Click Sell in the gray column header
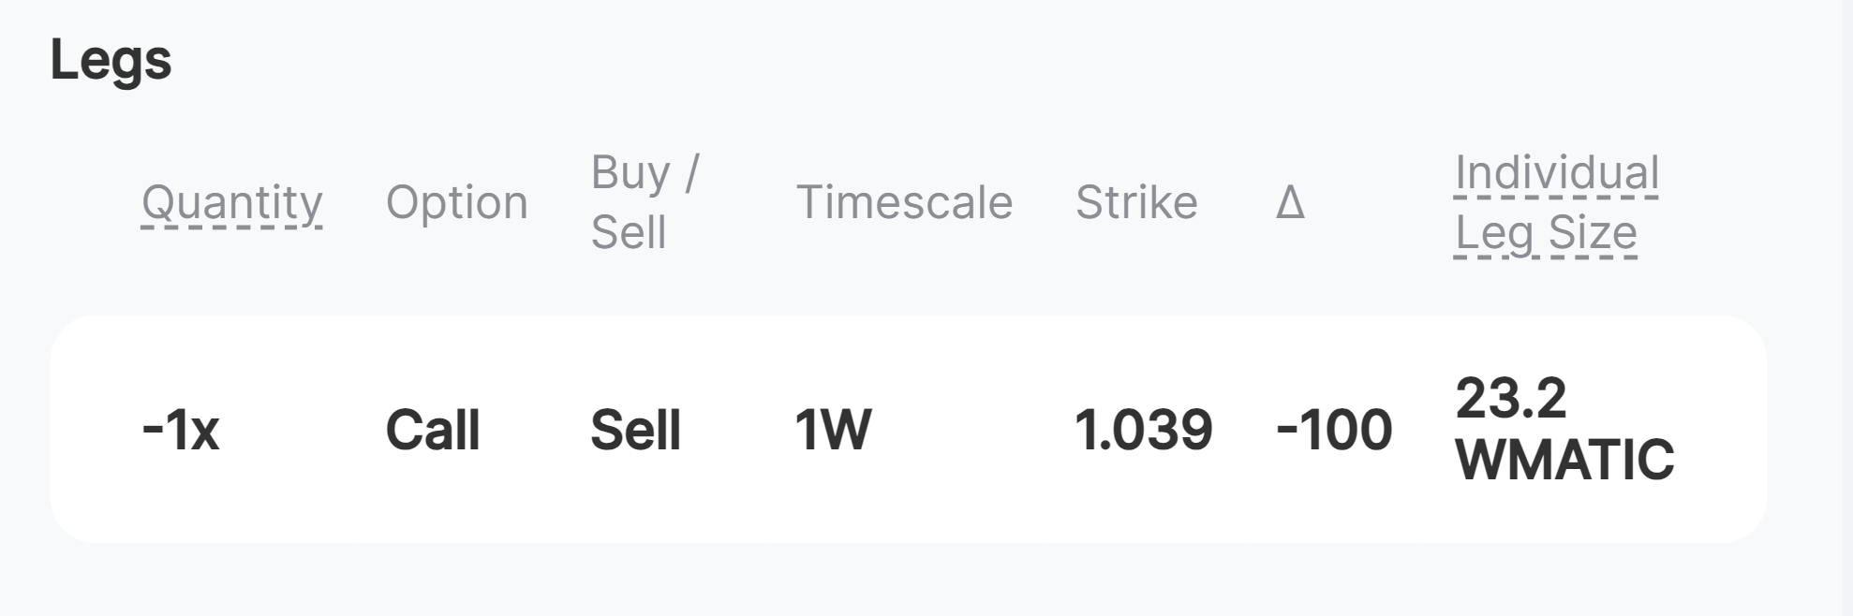The height and width of the screenshot is (616, 1853). 628,232
